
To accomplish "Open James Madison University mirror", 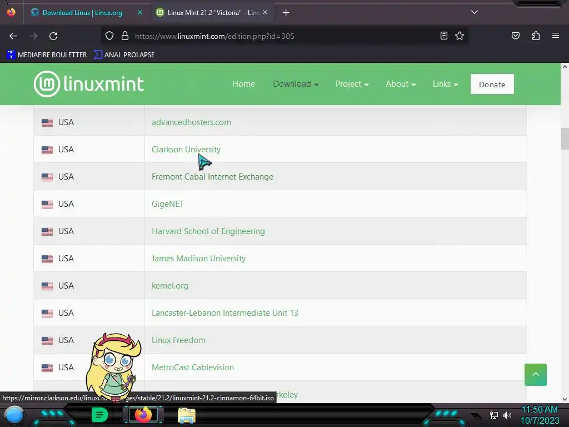I will coord(198,259).
